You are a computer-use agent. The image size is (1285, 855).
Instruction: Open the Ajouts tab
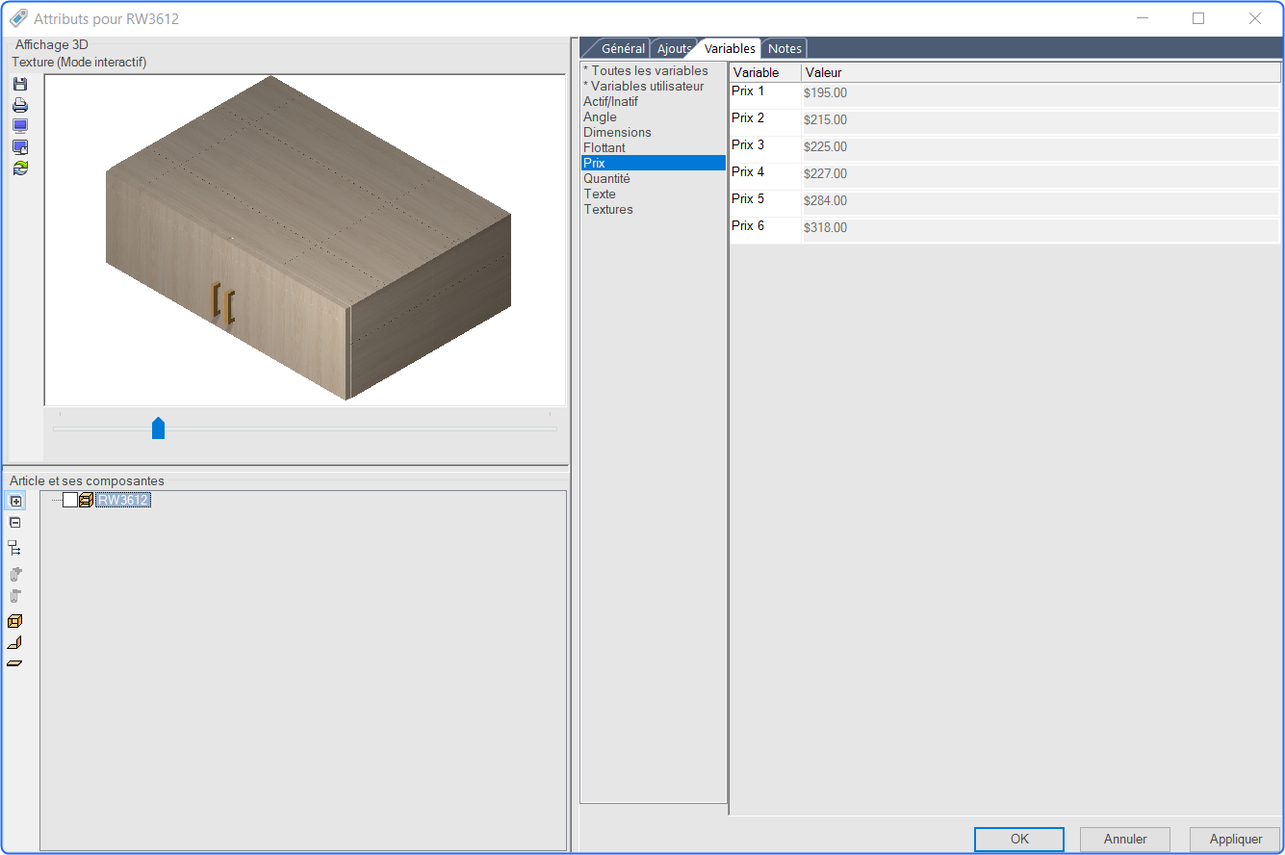(674, 48)
